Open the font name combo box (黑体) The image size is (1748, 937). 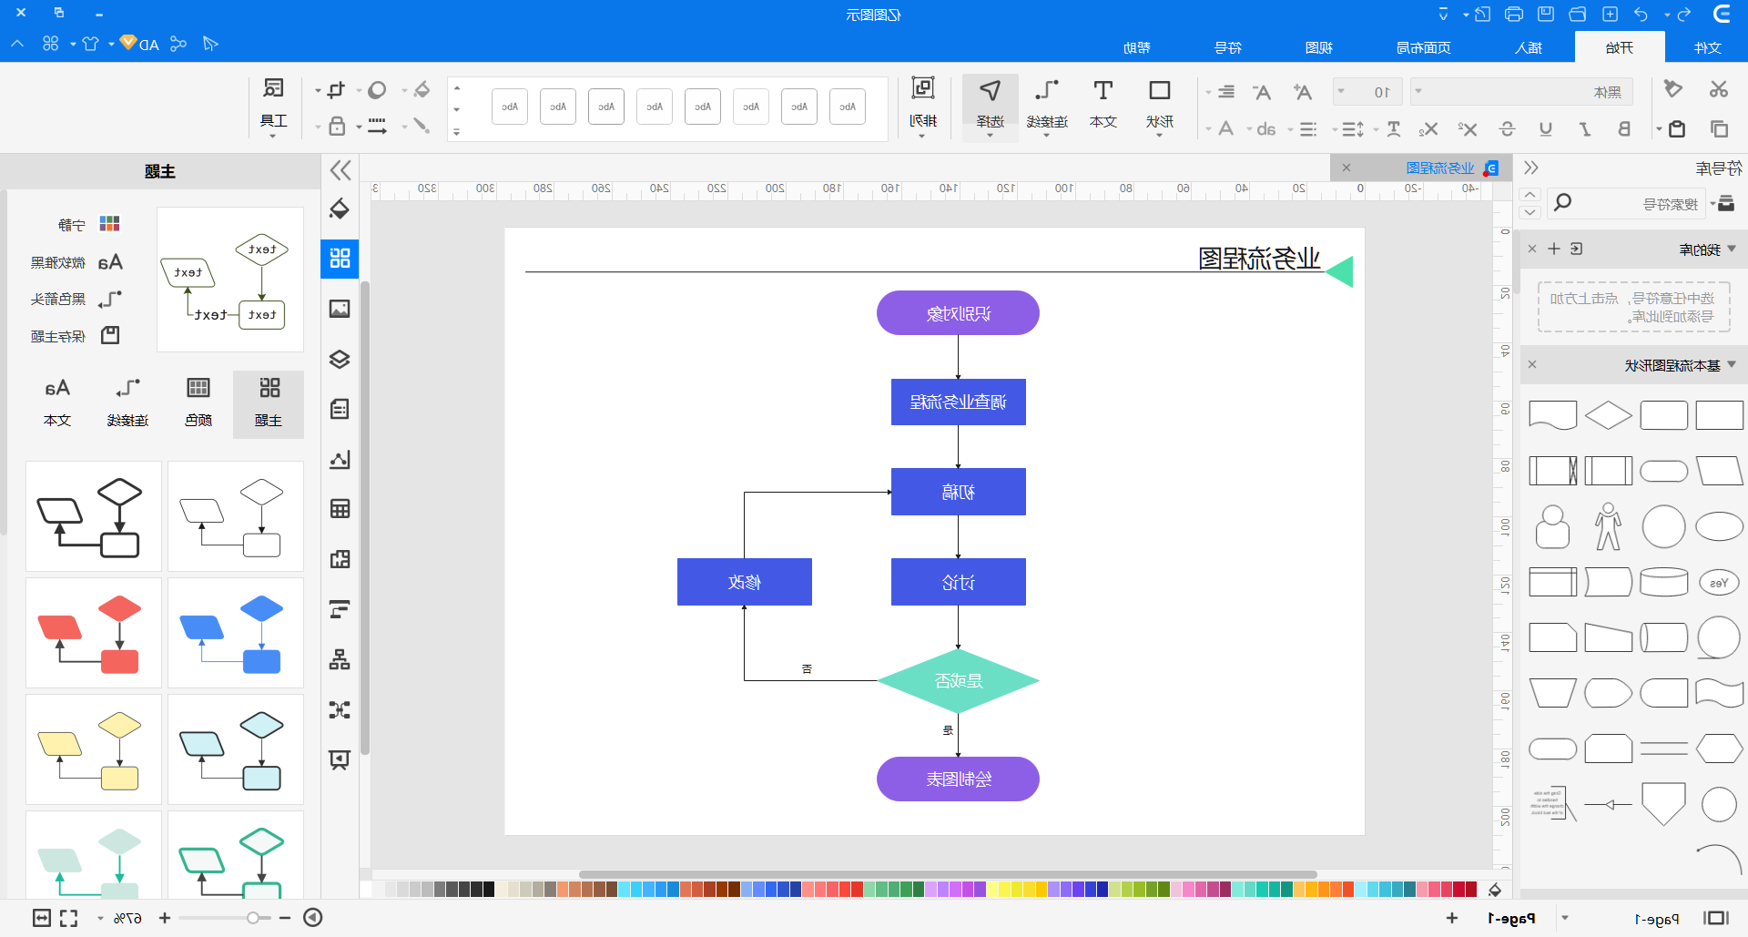pos(1521,92)
